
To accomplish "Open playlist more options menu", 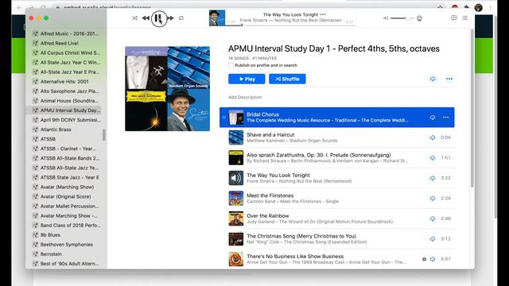I will pos(449,79).
